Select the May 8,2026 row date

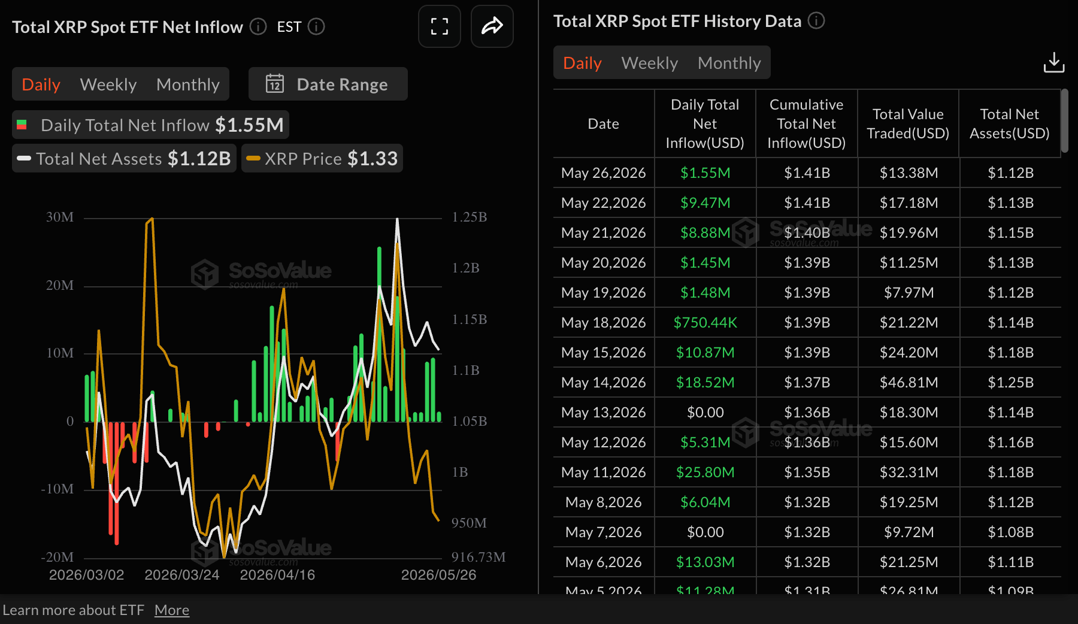[x=604, y=502]
